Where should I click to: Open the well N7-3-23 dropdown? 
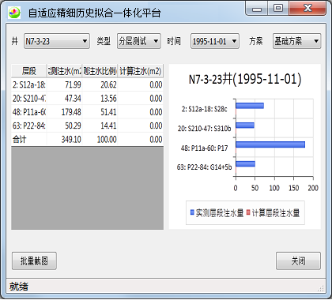point(57,41)
